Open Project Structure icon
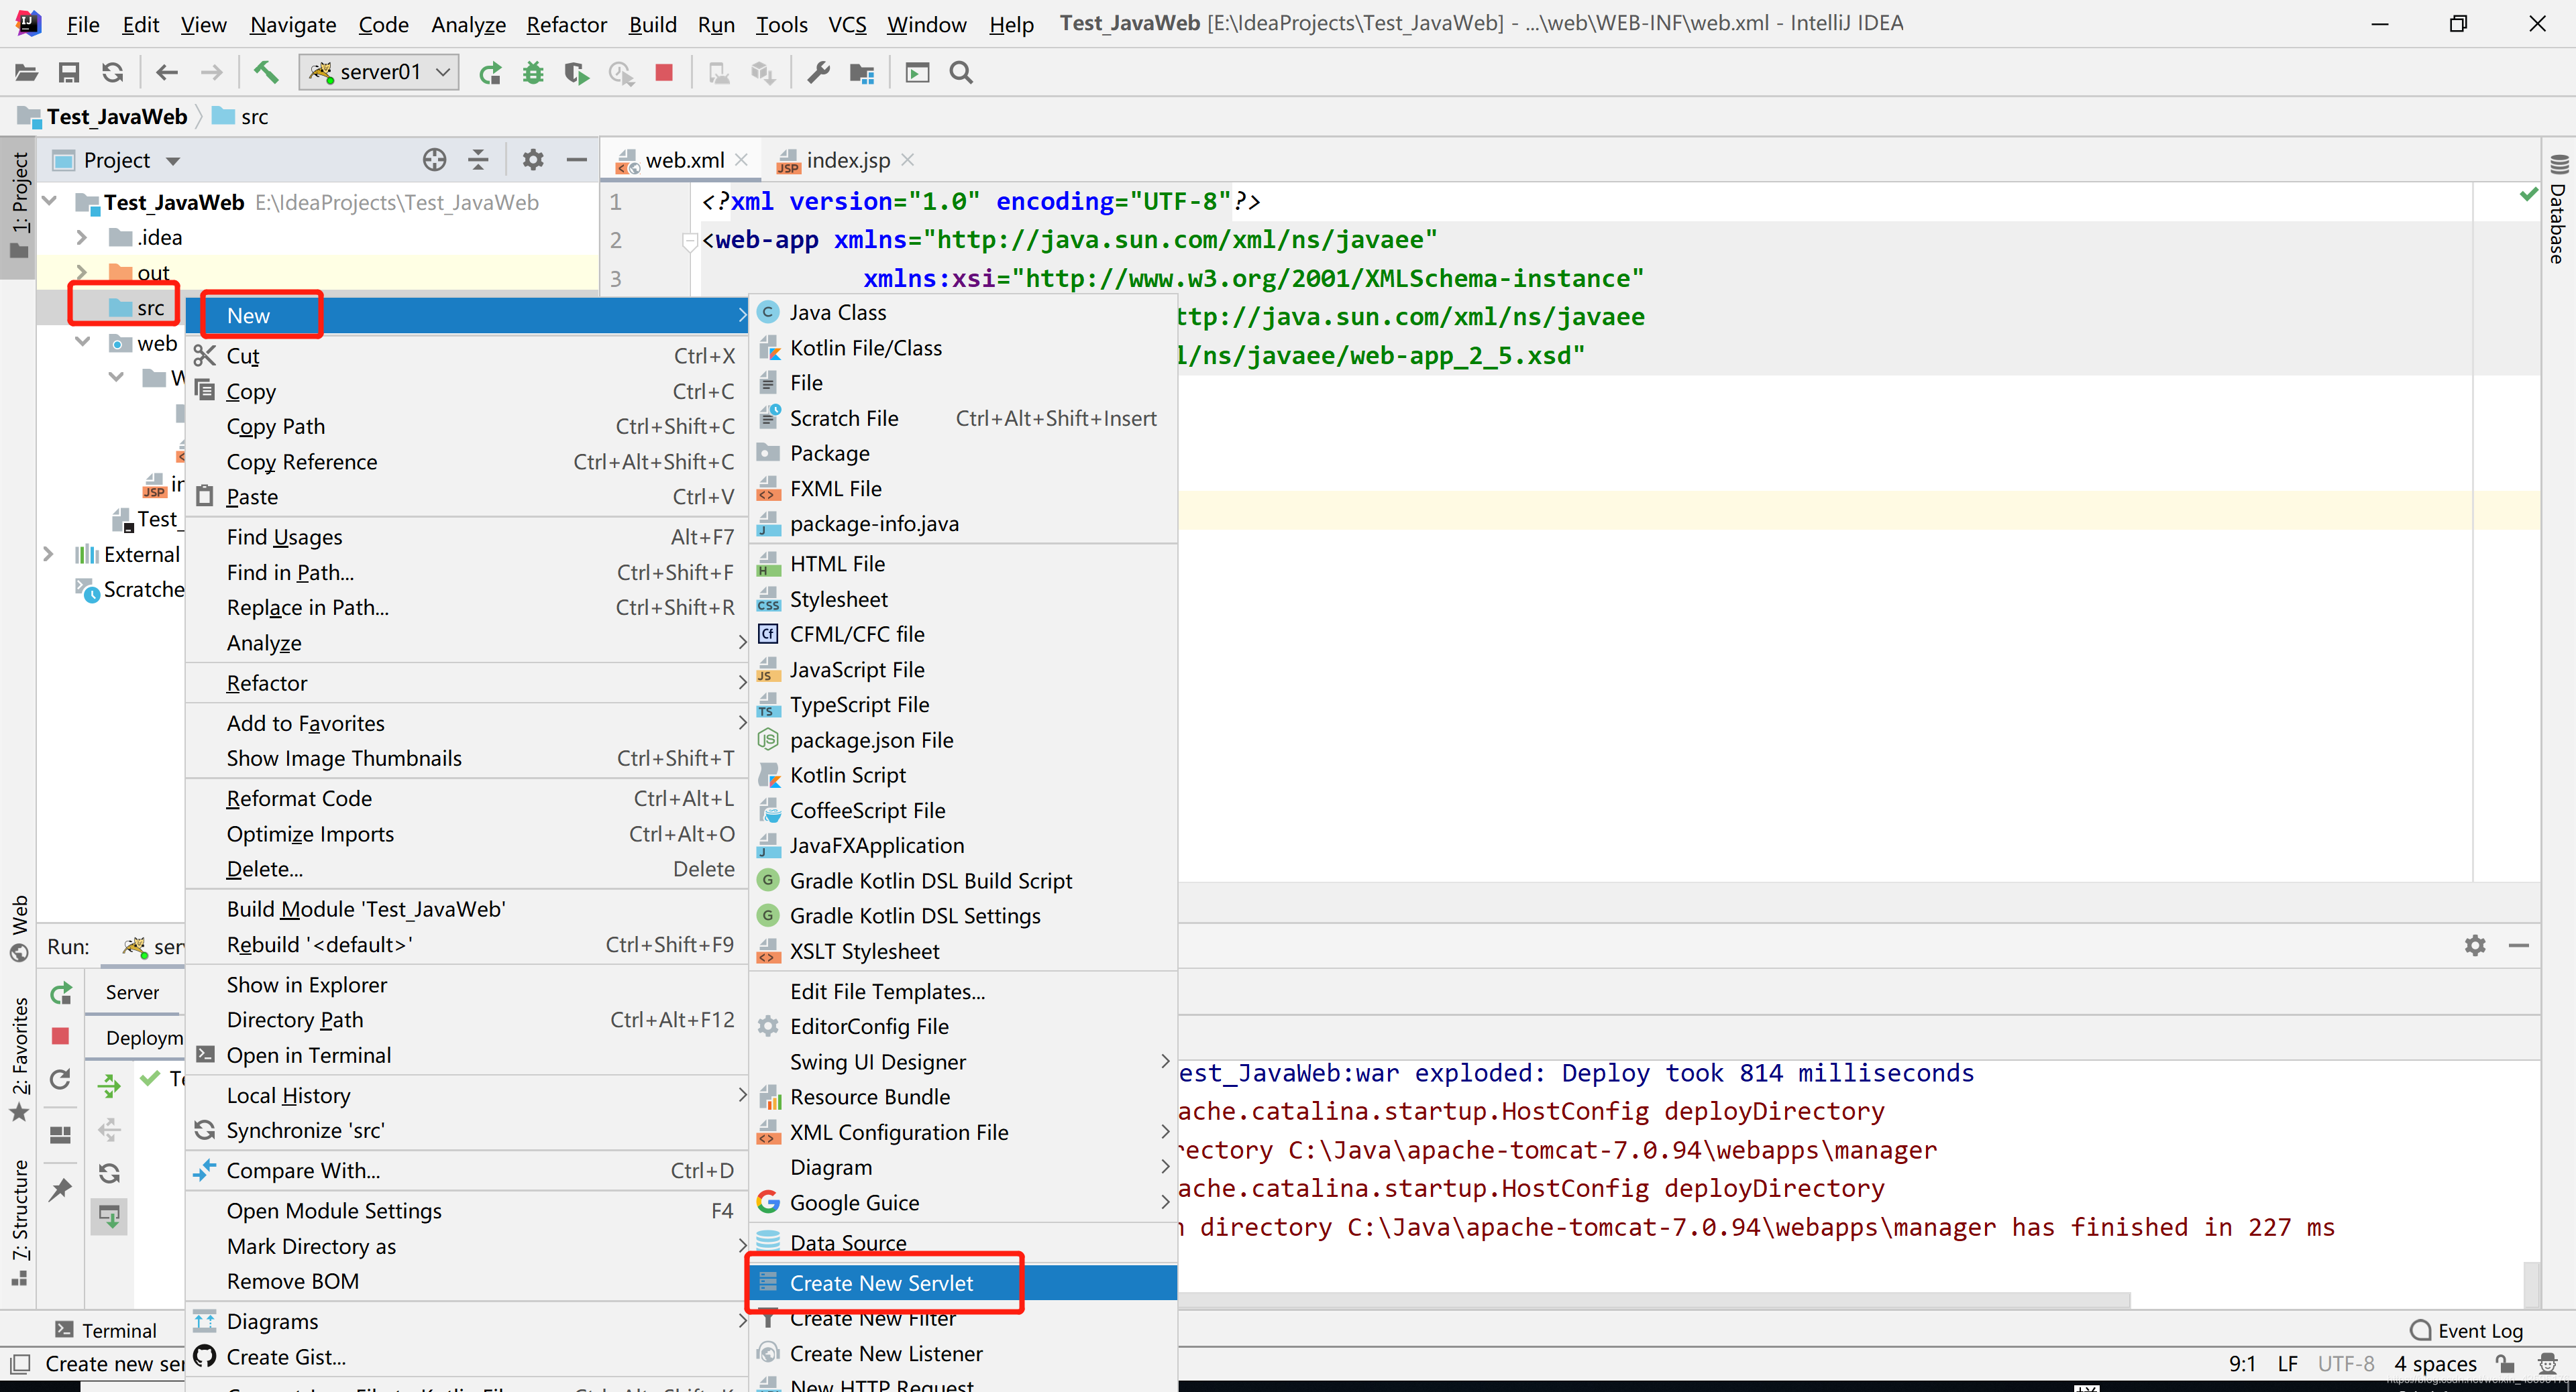Viewport: 2576px width, 1392px height. click(862, 72)
